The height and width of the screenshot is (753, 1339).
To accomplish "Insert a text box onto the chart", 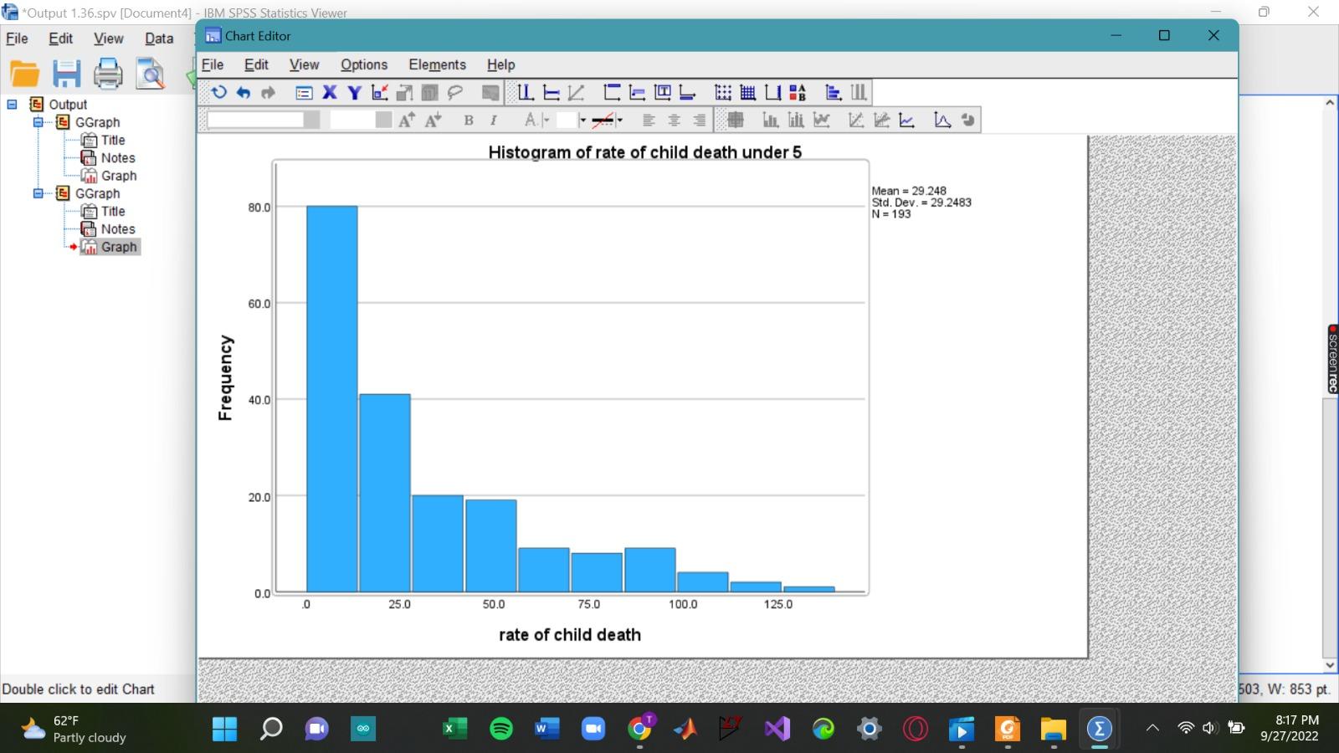I will coord(662,92).
